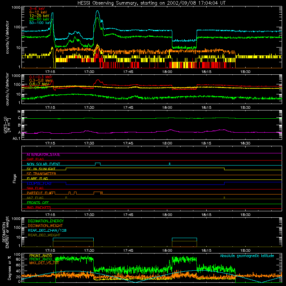Image resolution: width=286 pixels, height=286 pixels.
Task: Click the 0.8-7 MeV legend label
Action: tap(39, 84)
